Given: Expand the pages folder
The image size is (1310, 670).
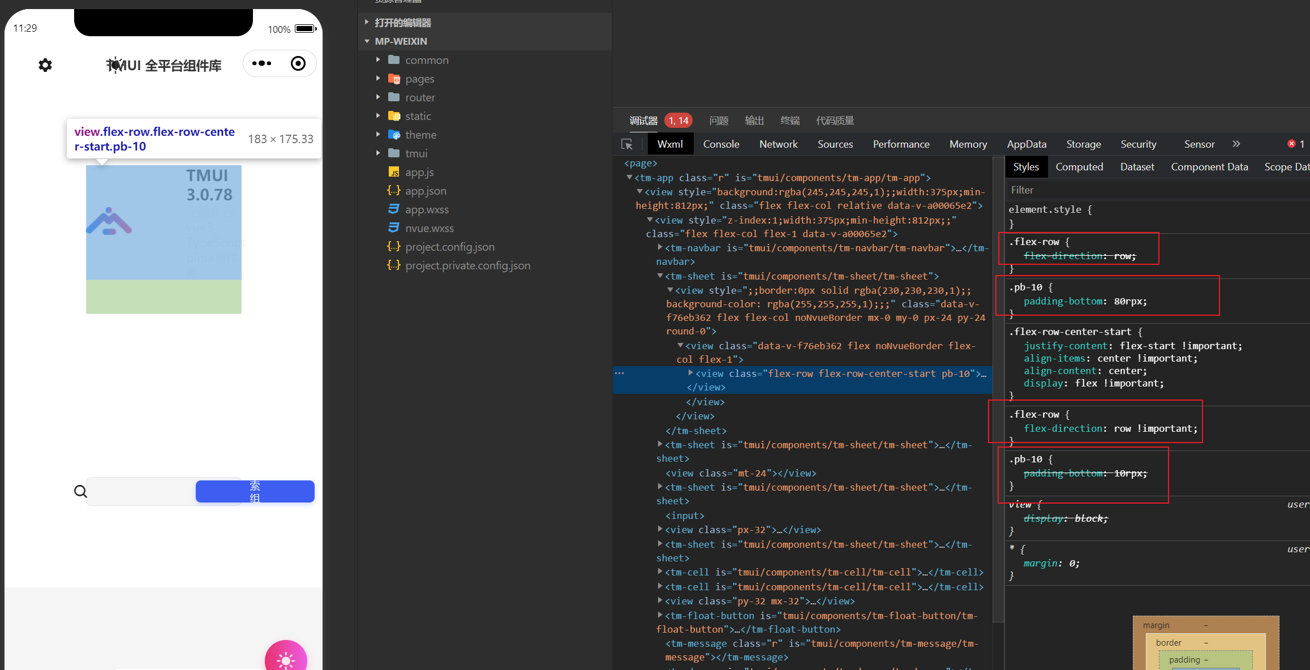Looking at the screenshot, I should click(419, 79).
